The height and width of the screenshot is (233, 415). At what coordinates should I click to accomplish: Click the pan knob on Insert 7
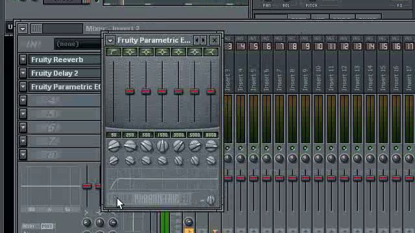pos(279,159)
